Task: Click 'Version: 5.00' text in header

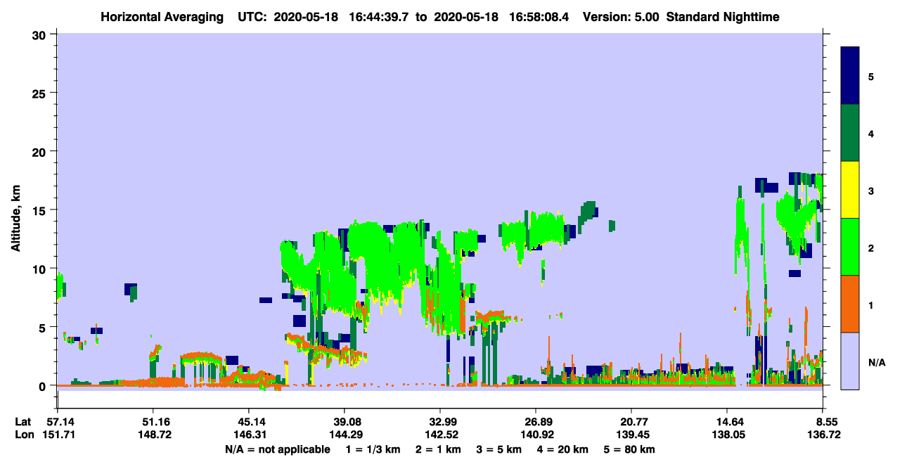Action: point(620,16)
